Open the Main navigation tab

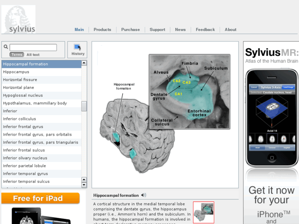(x=79, y=30)
